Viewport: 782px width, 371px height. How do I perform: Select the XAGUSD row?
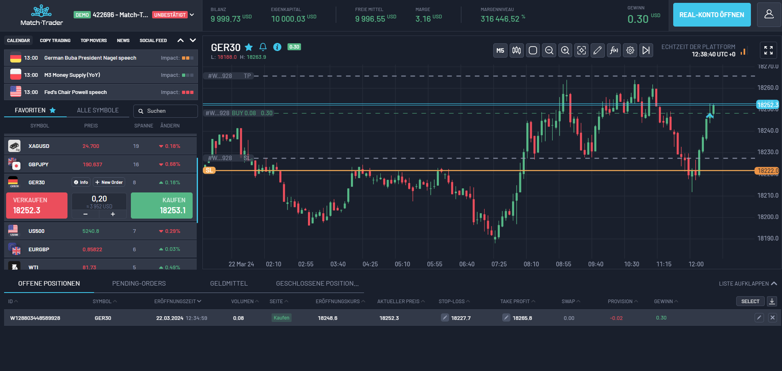point(101,146)
